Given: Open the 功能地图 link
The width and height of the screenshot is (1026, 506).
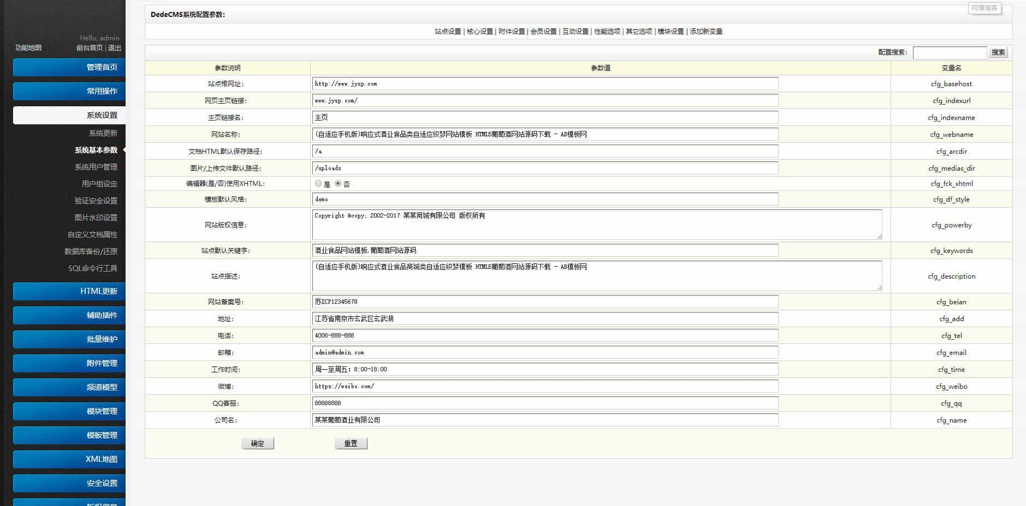Looking at the screenshot, I should [x=27, y=48].
